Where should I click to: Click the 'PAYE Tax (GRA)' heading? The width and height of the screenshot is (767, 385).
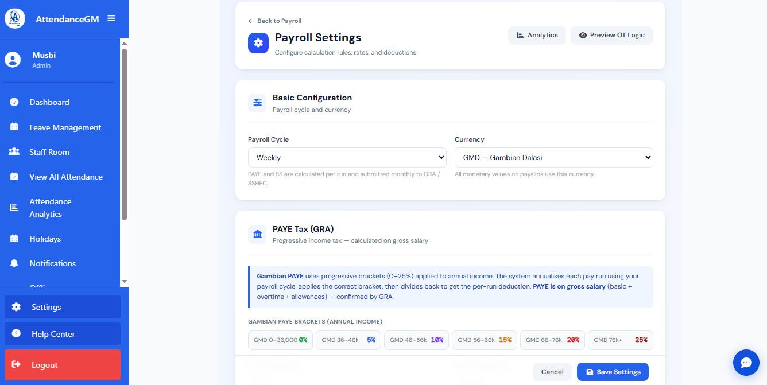[303, 228]
